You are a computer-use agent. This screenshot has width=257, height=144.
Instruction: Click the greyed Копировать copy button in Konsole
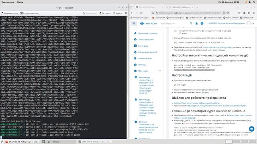point(90,13)
